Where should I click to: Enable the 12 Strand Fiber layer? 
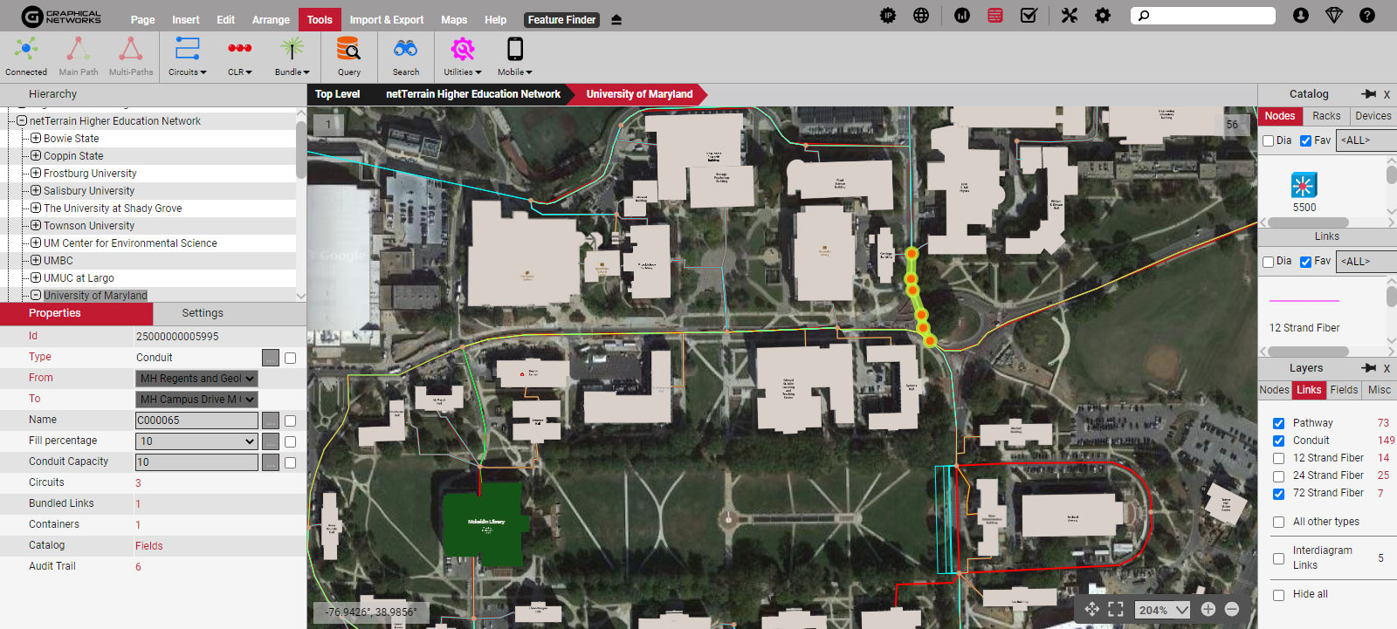coord(1278,458)
